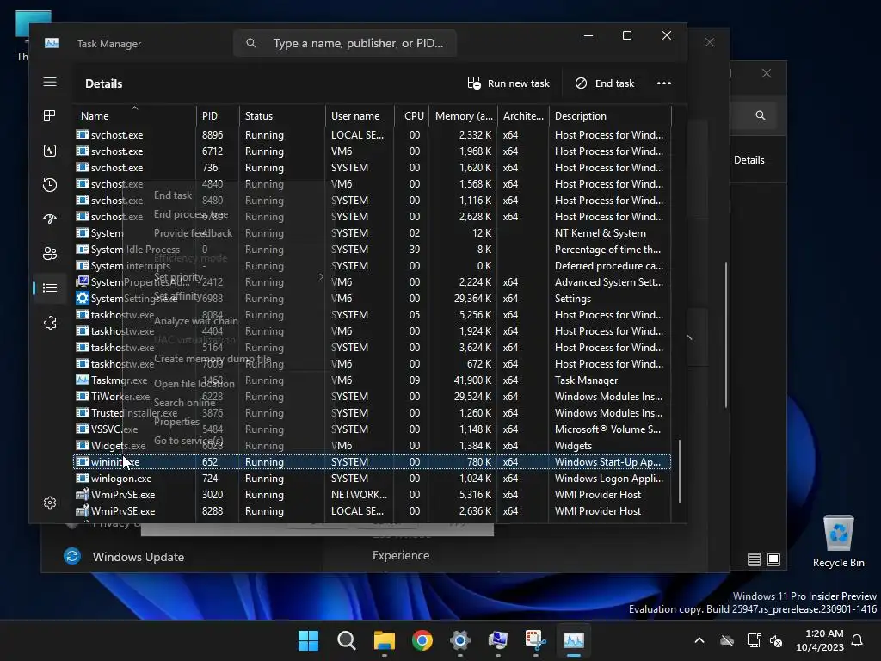The width and height of the screenshot is (881, 661).
Task: Select the winlogon.exe process row
Action: pyautogui.click(x=372, y=479)
